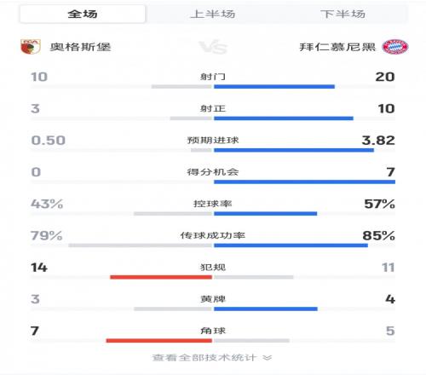Switch to the 上半场 tab
This screenshot has height=375, width=426.
pos(213,14)
